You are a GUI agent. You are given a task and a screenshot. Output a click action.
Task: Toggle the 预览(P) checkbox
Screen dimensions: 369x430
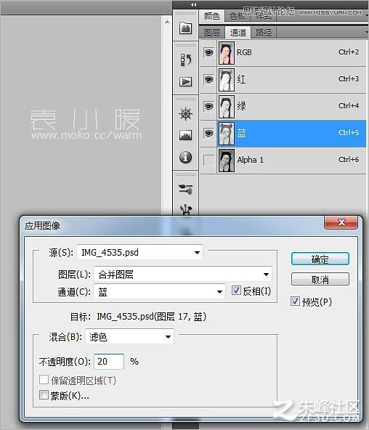pos(295,301)
